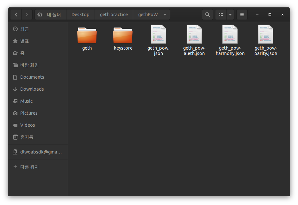Click 내 폴더 text in path bar
Screen dimensions: 298x205
click(54, 15)
